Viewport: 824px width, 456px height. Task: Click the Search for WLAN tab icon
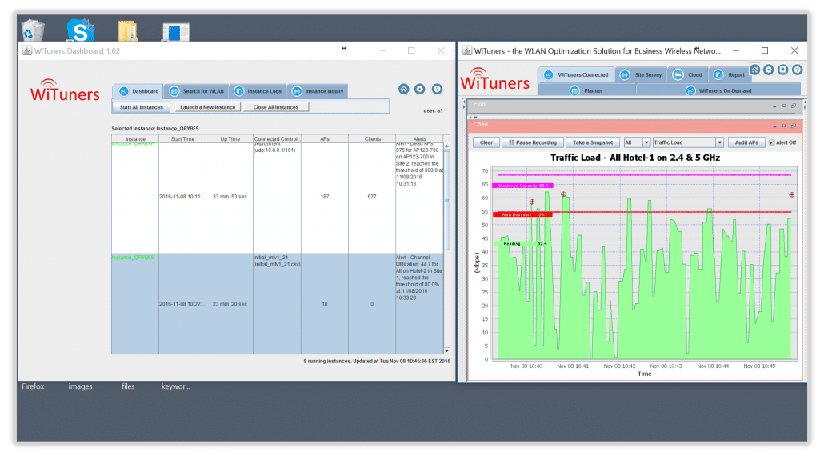(174, 91)
